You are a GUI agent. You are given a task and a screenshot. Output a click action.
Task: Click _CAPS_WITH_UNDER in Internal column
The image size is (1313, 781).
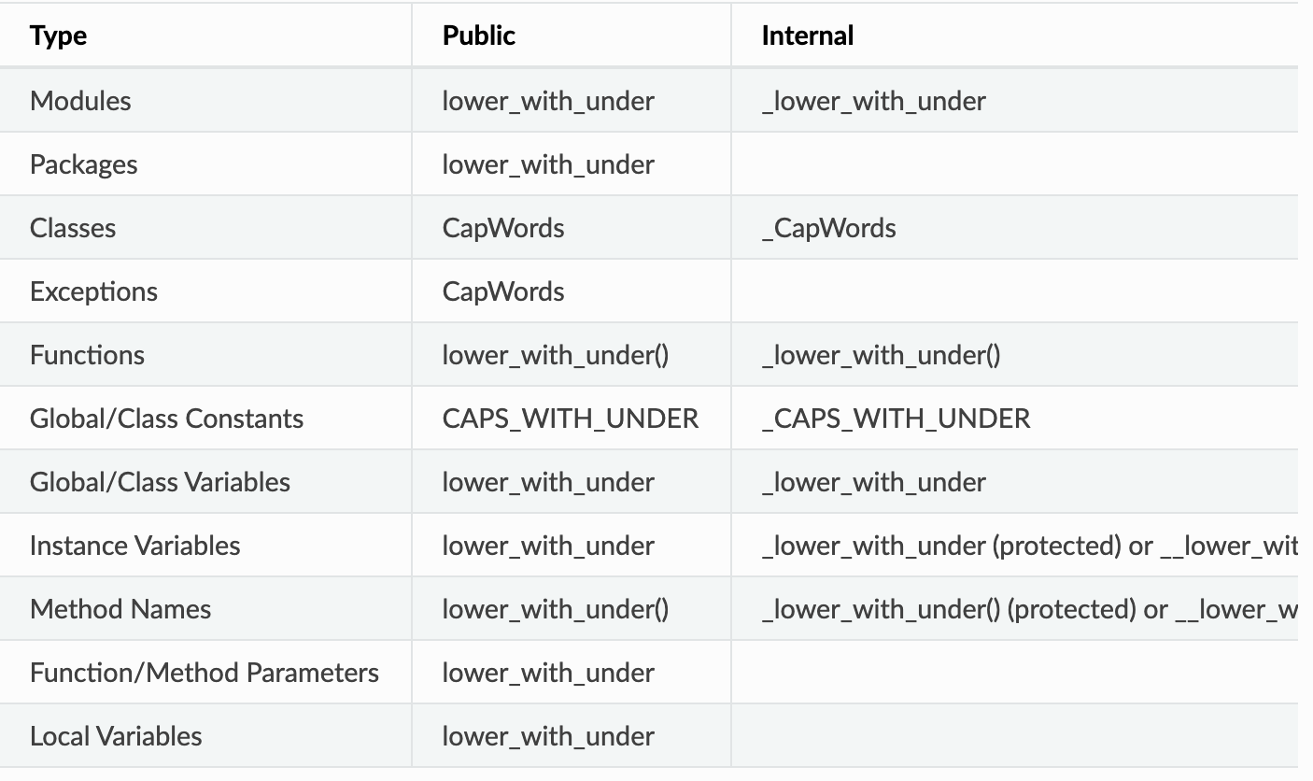pyautogui.click(x=897, y=419)
